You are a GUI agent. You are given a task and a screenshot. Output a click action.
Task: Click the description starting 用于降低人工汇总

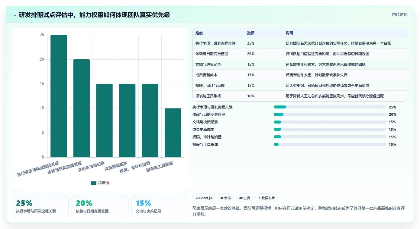point(335,96)
